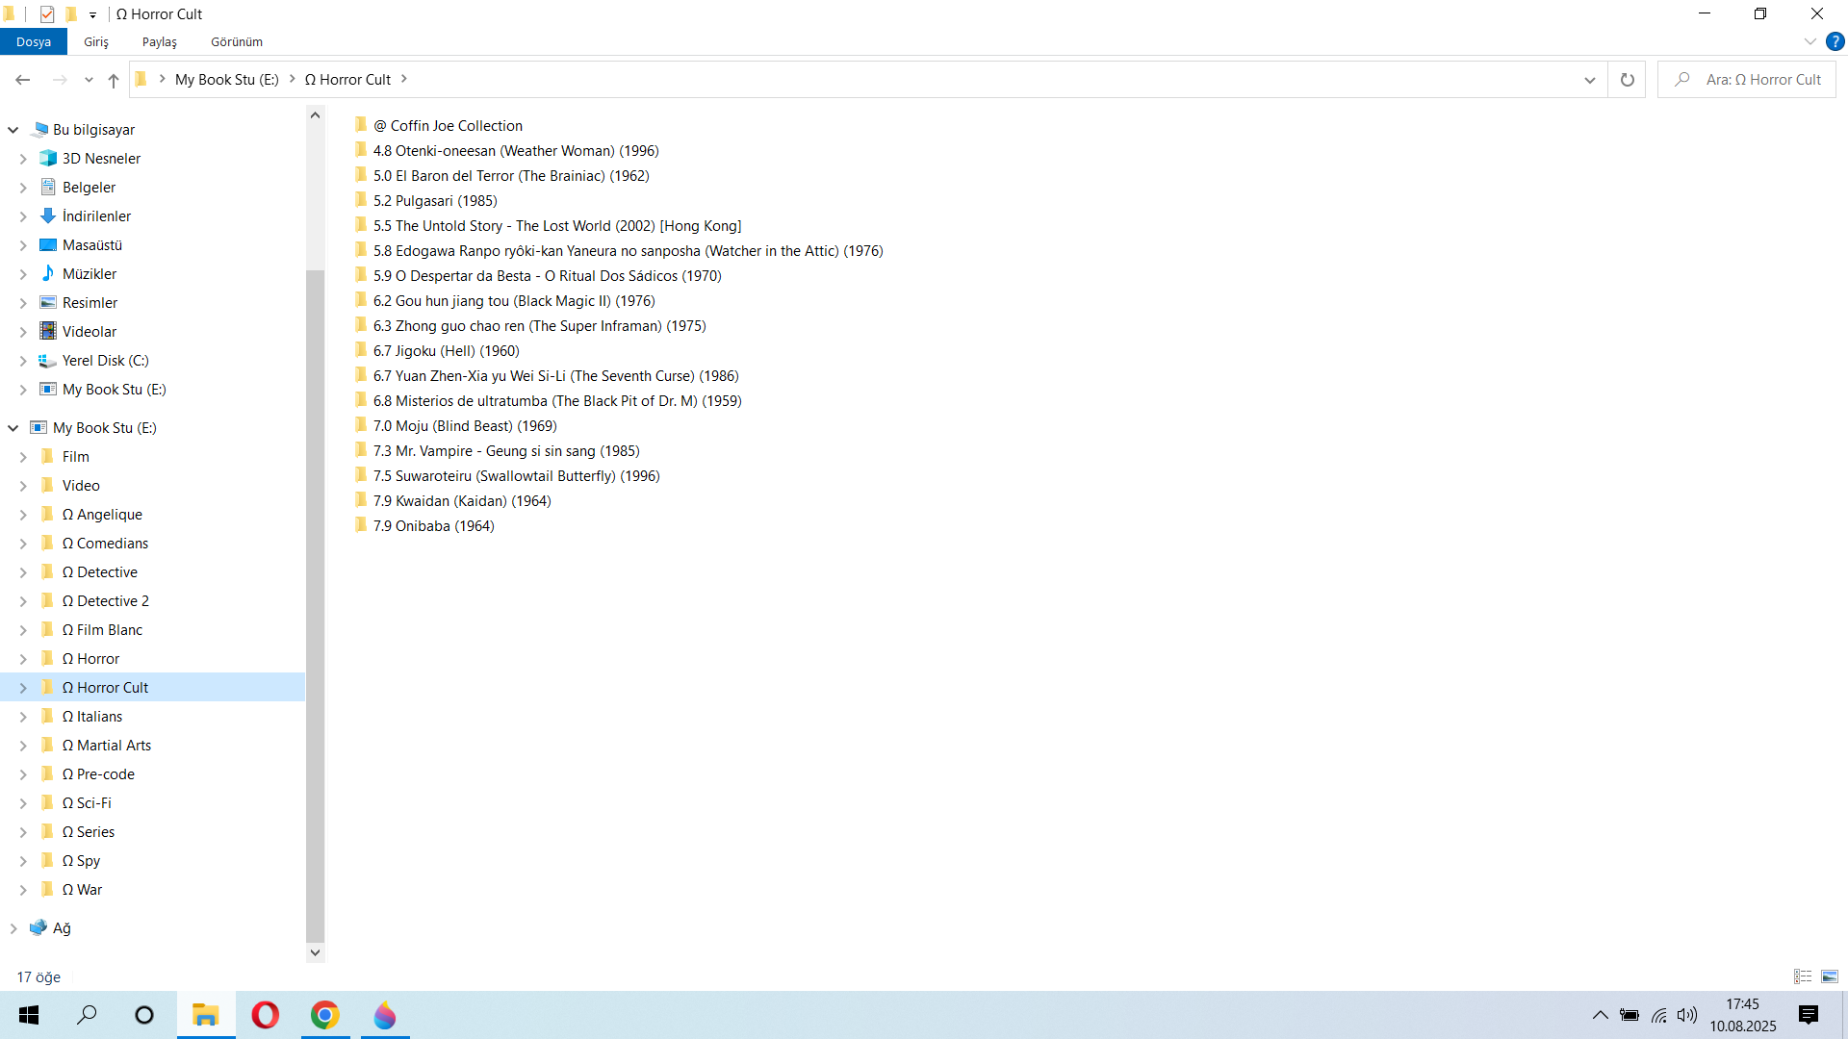1848x1039 pixels.
Task: Open the recent locations dropdown arrow
Action: 89,80
